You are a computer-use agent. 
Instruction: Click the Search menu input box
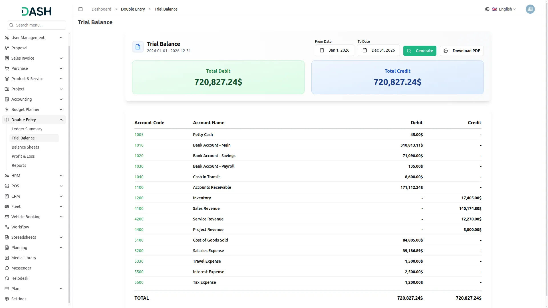click(x=37, y=25)
